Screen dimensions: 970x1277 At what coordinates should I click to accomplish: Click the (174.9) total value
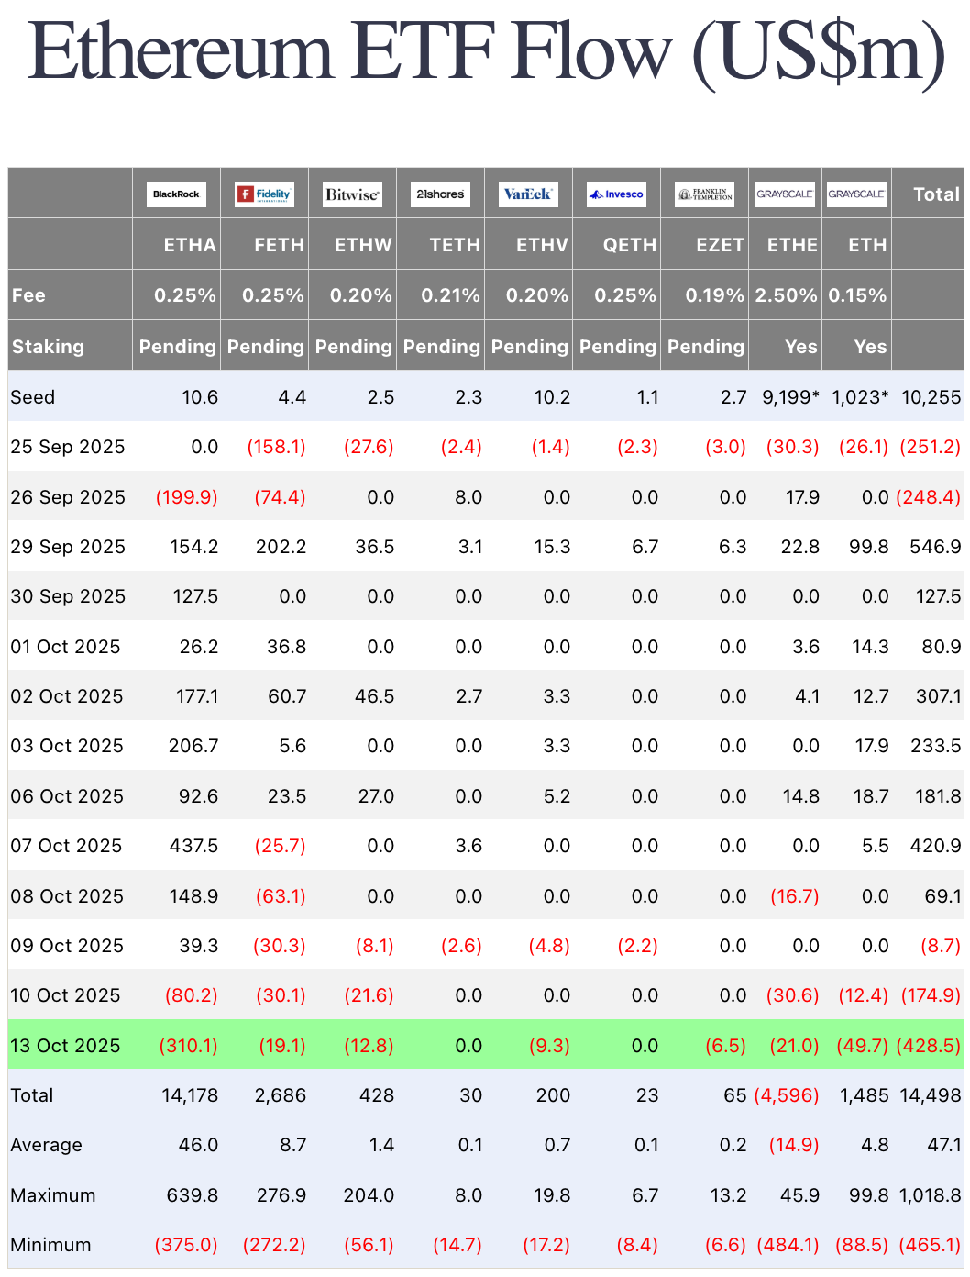pos(931,995)
